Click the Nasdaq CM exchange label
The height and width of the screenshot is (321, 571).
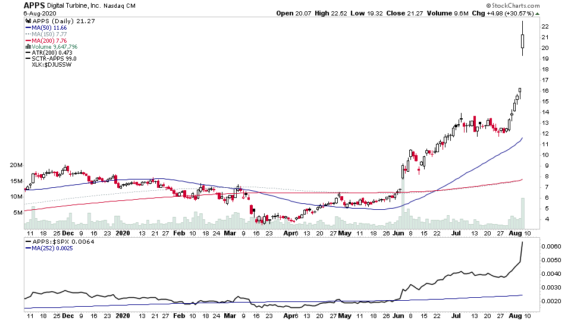[120, 6]
